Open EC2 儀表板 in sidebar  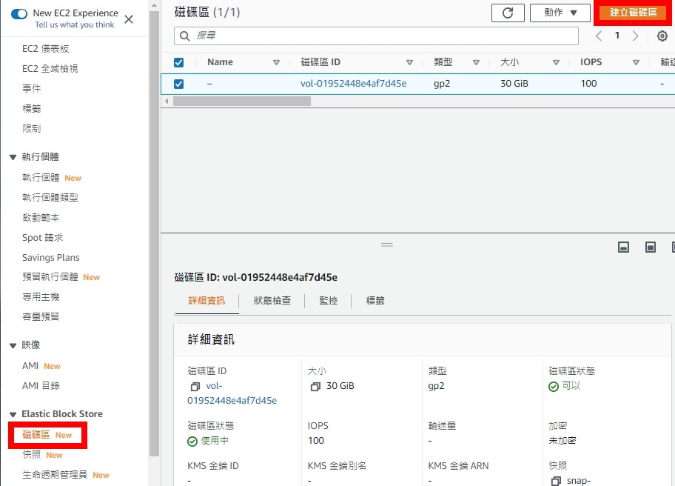46,49
